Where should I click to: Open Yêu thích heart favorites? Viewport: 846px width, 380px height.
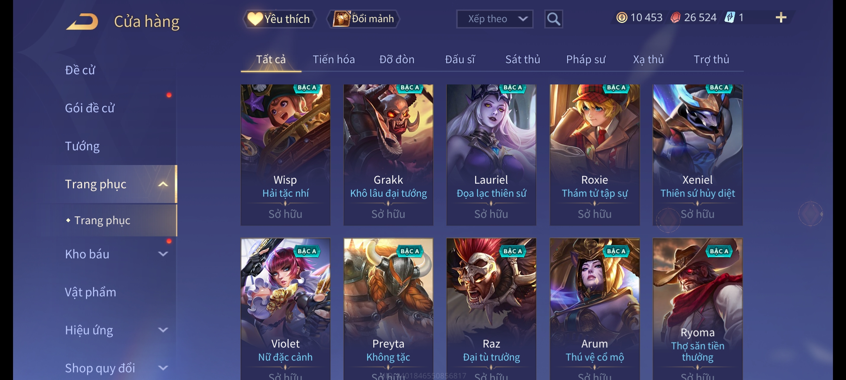coord(279,19)
